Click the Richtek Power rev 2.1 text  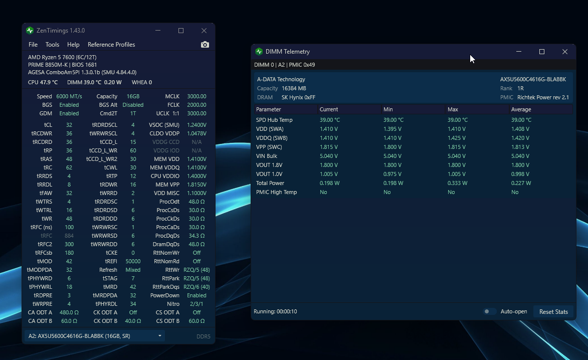pyautogui.click(x=543, y=97)
